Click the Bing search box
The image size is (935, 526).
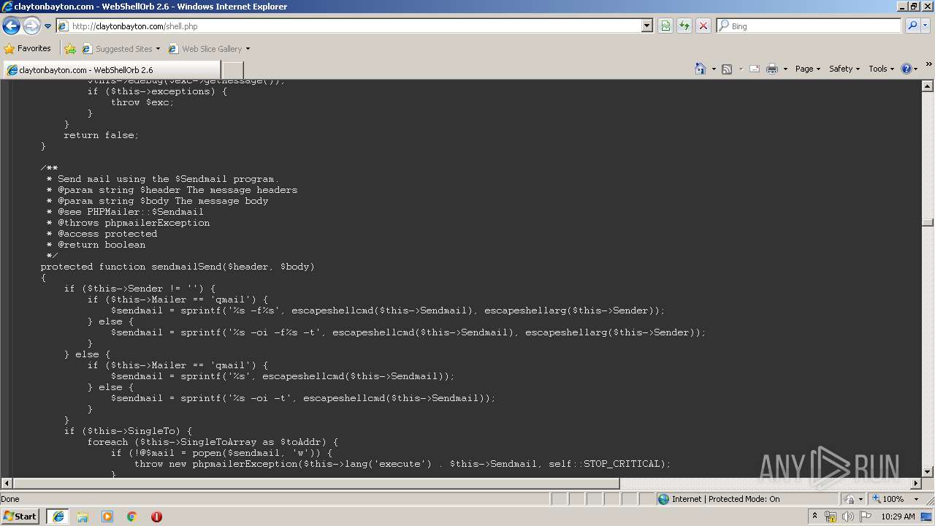coord(809,26)
